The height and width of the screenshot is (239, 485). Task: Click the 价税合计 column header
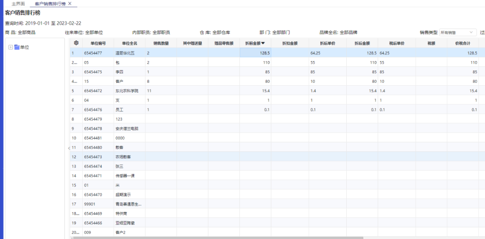tap(463, 43)
